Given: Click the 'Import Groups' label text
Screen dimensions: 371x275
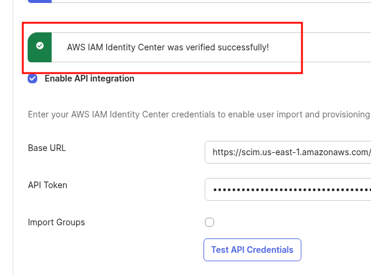Looking at the screenshot, I should (56, 222).
